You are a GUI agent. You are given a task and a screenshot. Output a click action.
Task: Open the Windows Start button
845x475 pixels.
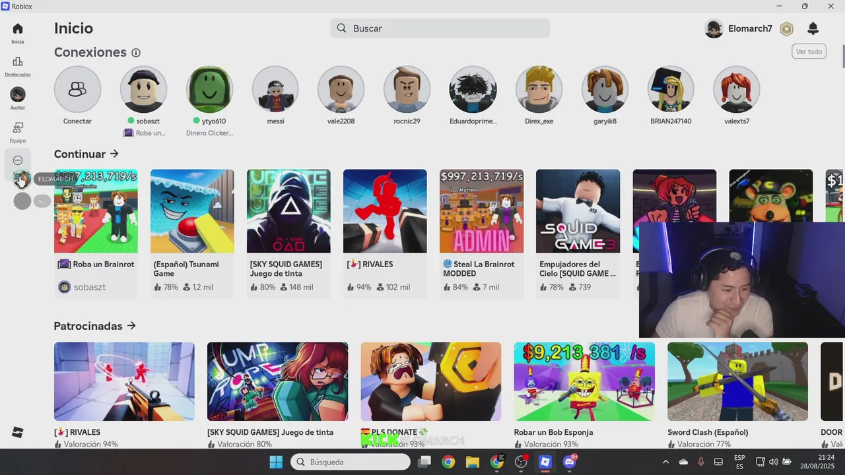276,462
